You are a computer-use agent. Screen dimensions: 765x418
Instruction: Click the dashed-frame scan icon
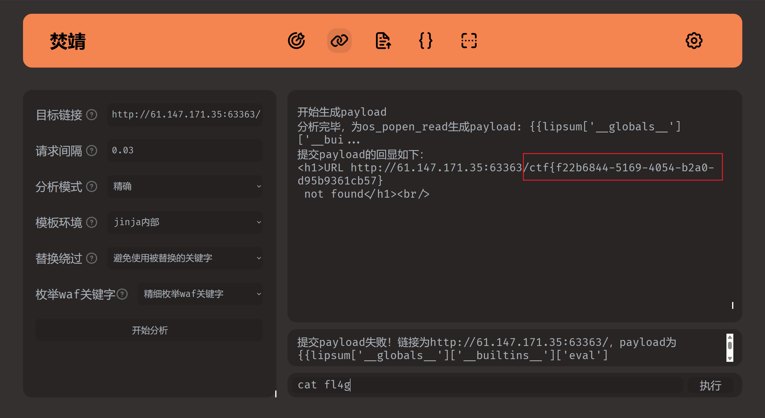(x=469, y=41)
